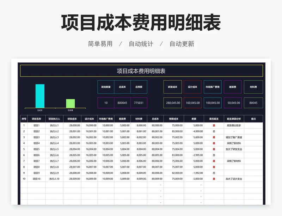Screen dimensions: 282x216
Task: Click the project count value 10
Action: pos(106,103)
